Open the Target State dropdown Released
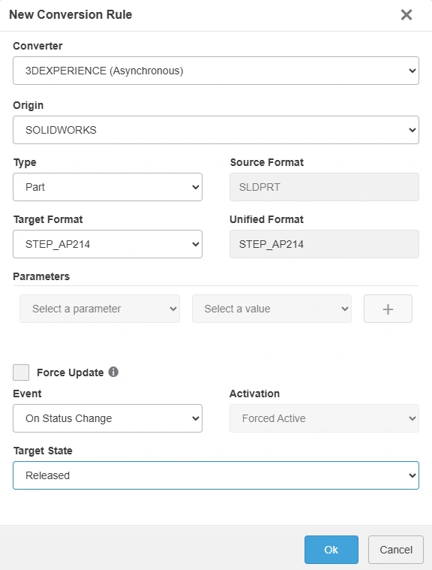 (x=216, y=475)
